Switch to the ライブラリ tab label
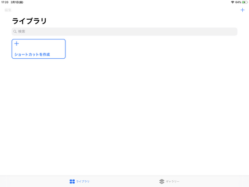This screenshot has width=249, height=187. 83,181
